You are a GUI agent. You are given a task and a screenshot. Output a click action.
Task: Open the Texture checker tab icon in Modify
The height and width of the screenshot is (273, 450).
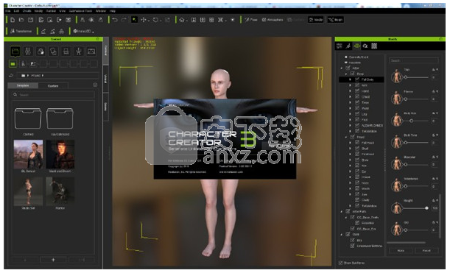pos(374,46)
